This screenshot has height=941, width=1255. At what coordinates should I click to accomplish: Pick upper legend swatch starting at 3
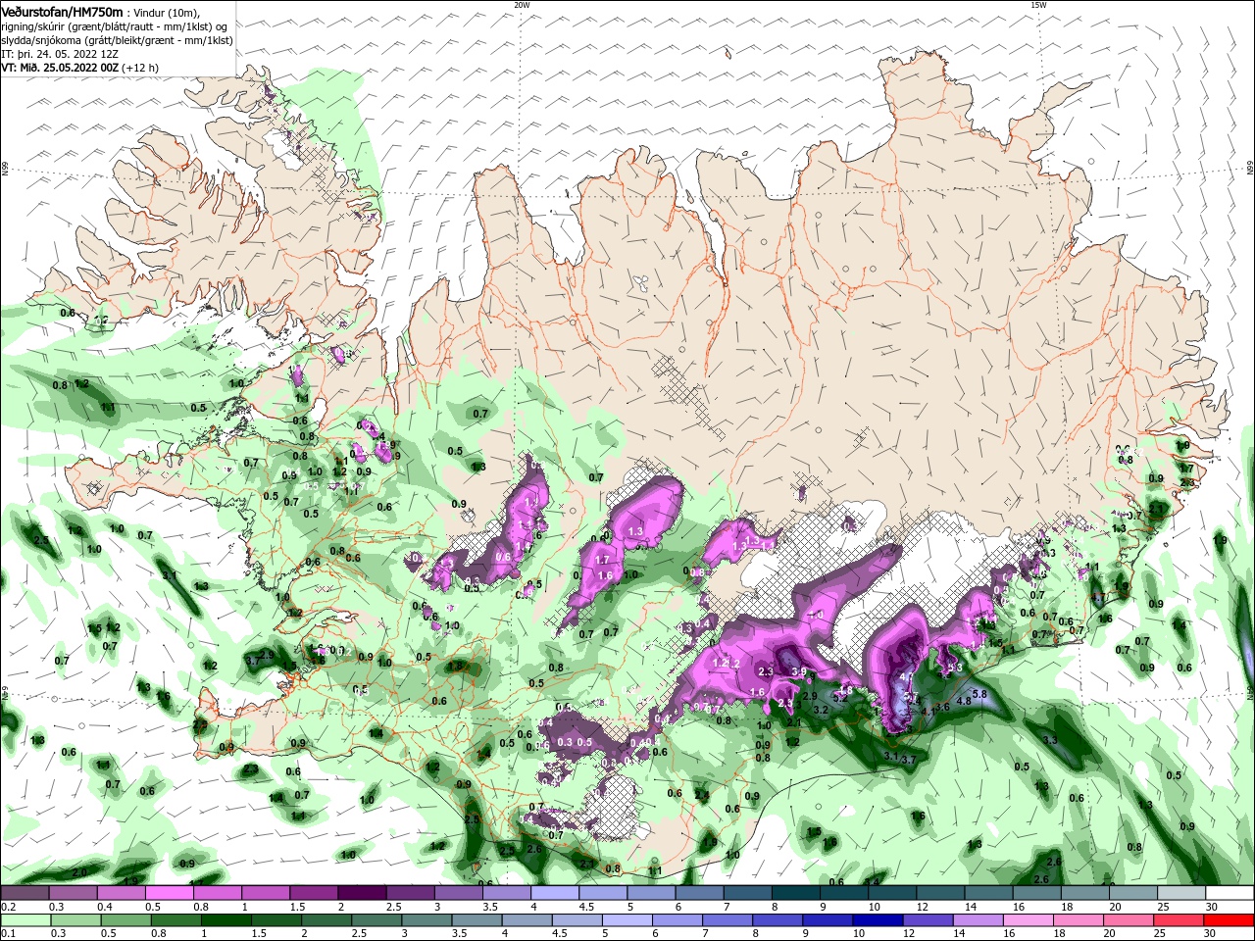(459, 893)
